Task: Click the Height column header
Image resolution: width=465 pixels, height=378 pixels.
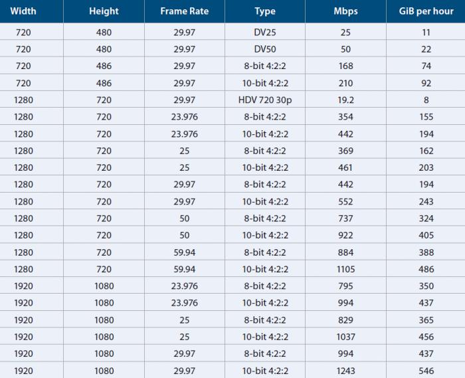Action: (x=104, y=11)
